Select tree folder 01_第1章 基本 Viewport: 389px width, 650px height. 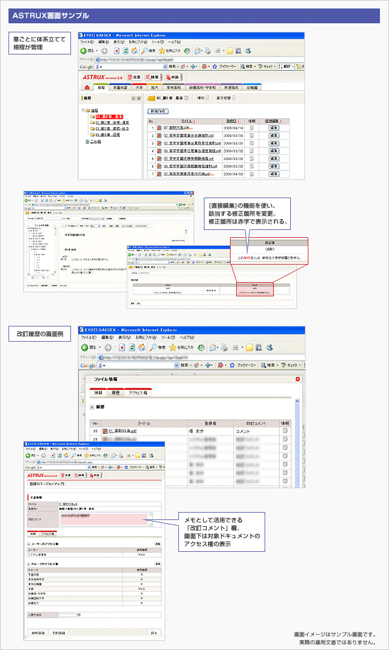[x=109, y=116]
